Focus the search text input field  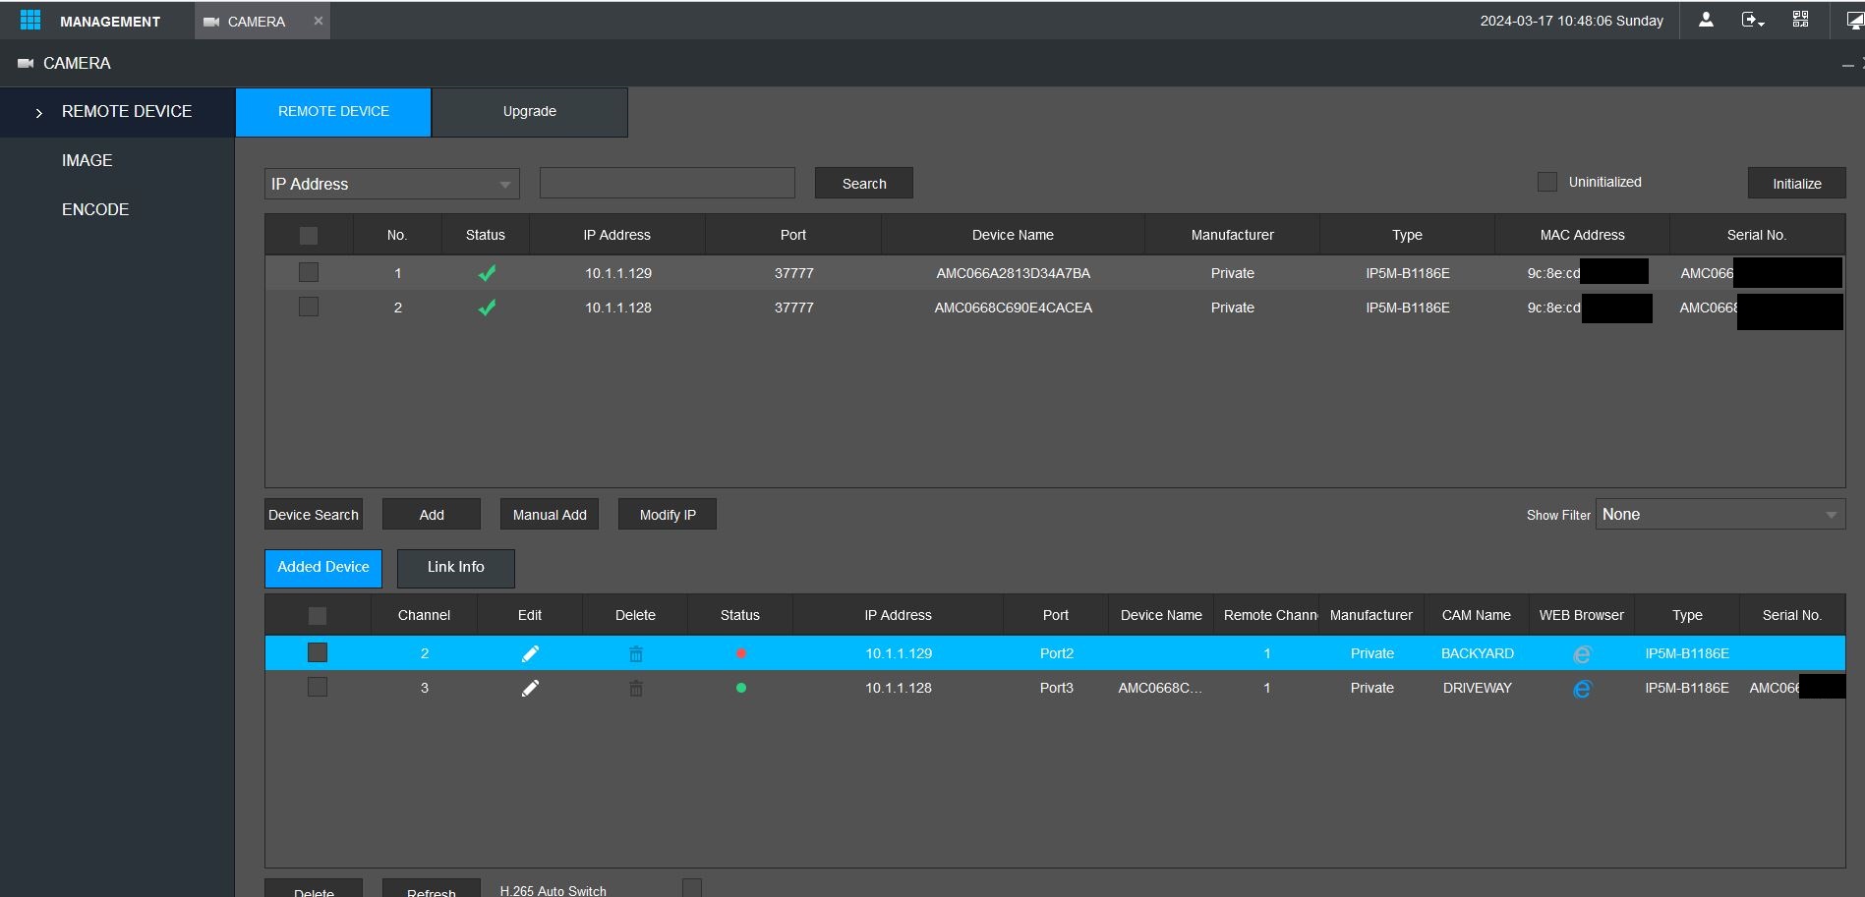668,183
